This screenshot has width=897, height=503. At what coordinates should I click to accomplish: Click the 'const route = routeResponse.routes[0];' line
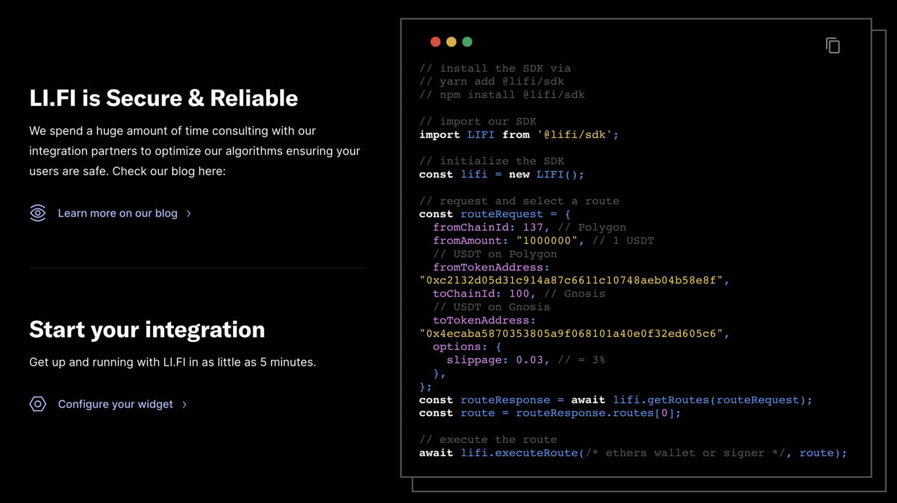pyautogui.click(x=550, y=413)
